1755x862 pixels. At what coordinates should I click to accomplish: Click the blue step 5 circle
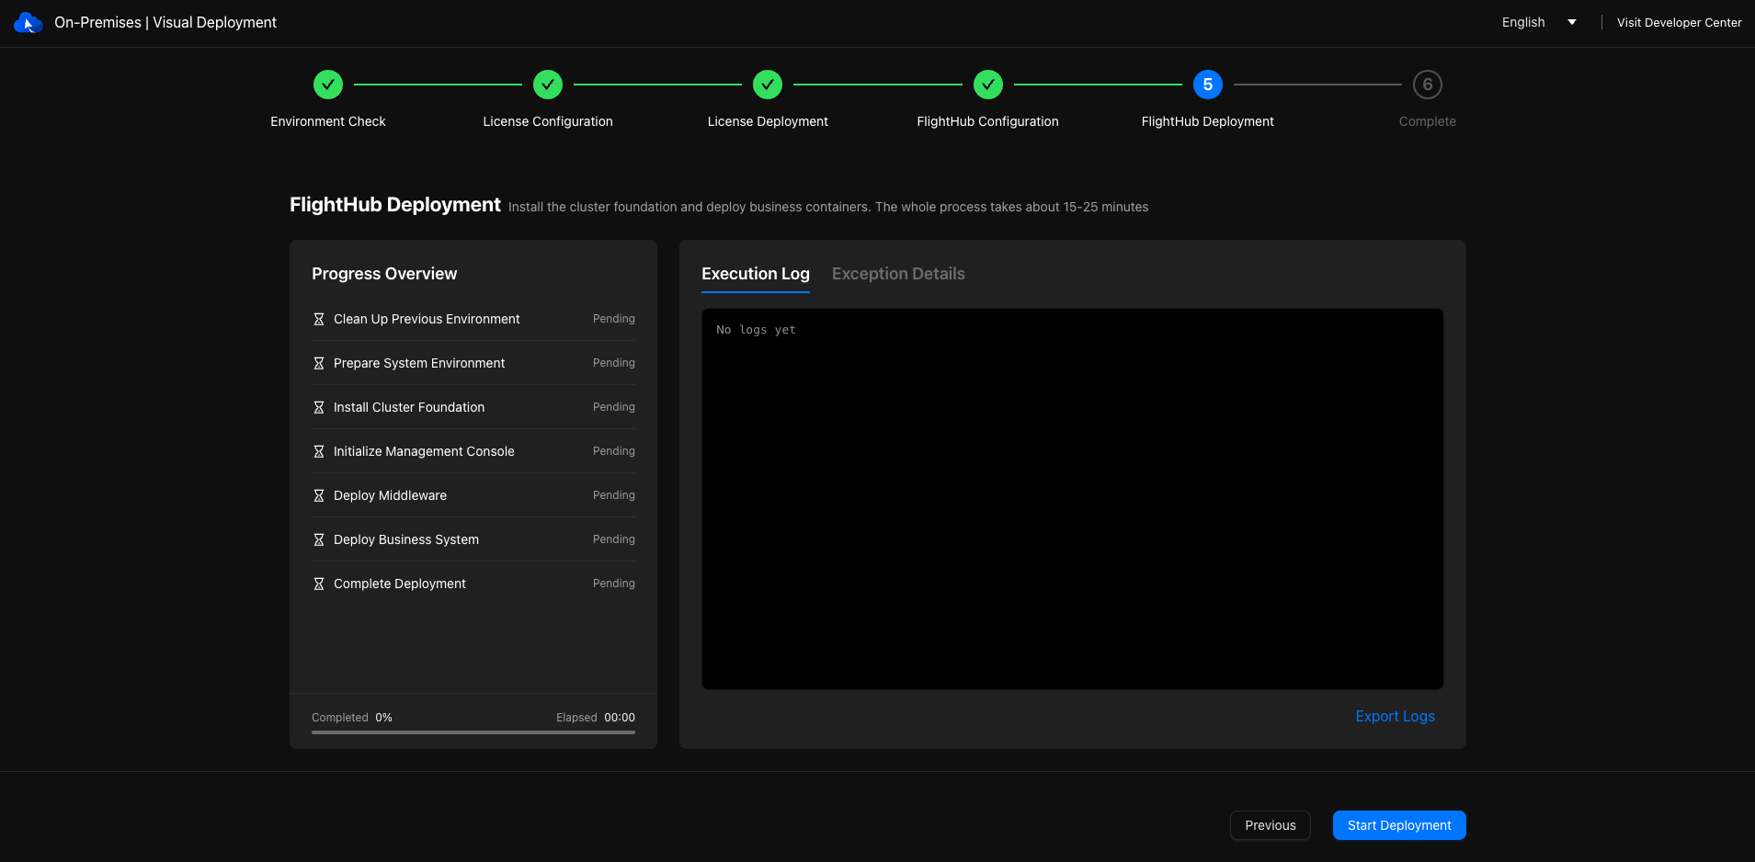tap(1208, 85)
